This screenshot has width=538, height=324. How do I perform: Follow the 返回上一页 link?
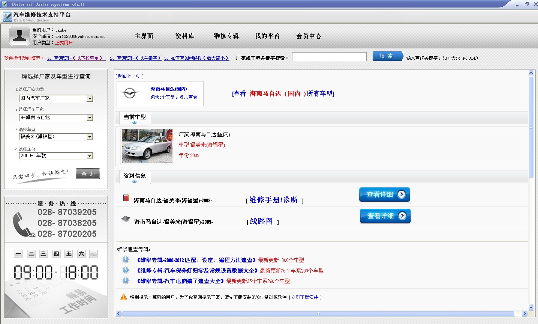click(129, 76)
